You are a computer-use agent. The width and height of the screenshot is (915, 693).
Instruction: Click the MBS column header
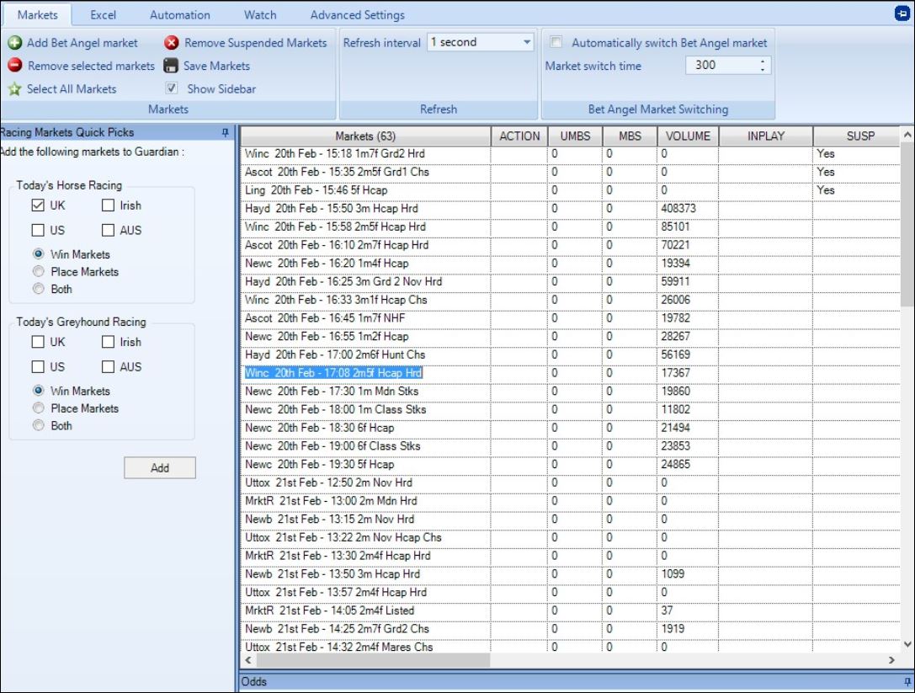click(630, 136)
